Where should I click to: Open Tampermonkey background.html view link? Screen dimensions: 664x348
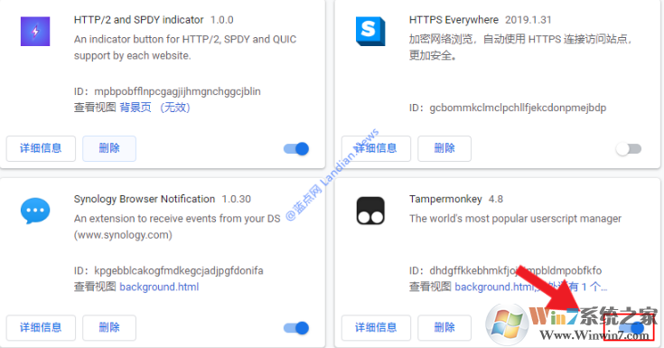coord(494,287)
